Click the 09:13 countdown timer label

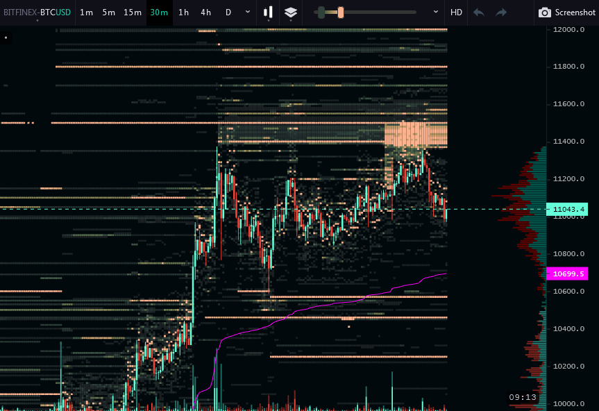(x=523, y=397)
